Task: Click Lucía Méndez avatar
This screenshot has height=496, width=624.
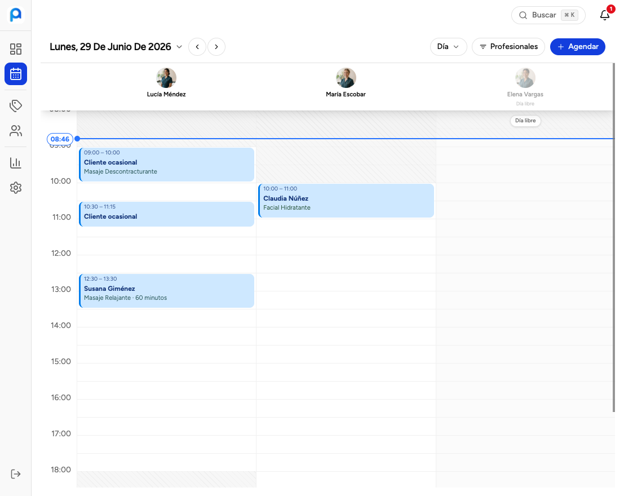Action: tap(166, 78)
